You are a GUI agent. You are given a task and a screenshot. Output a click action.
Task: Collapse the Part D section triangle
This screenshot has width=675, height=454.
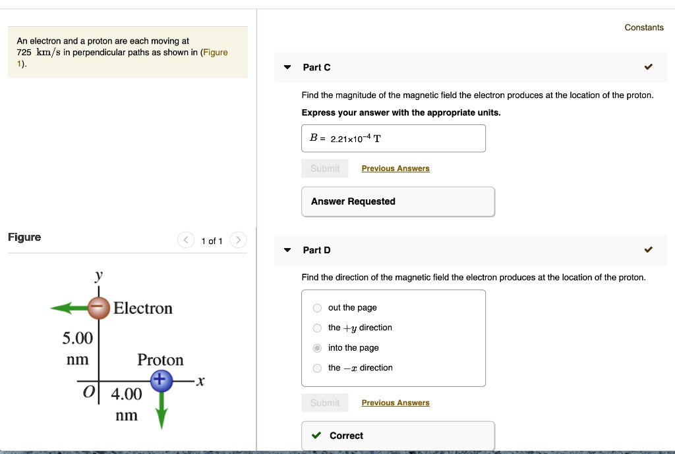tap(287, 250)
